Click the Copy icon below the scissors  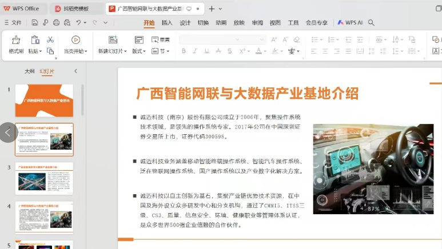50,51
